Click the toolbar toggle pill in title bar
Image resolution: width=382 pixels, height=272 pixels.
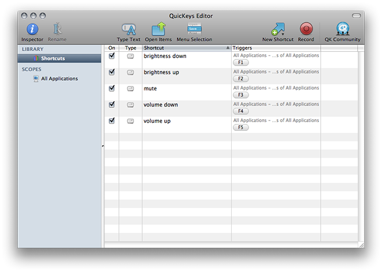356,16
